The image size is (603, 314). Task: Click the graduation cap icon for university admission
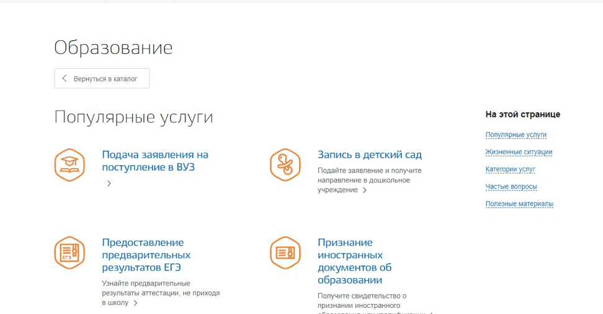point(69,164)
